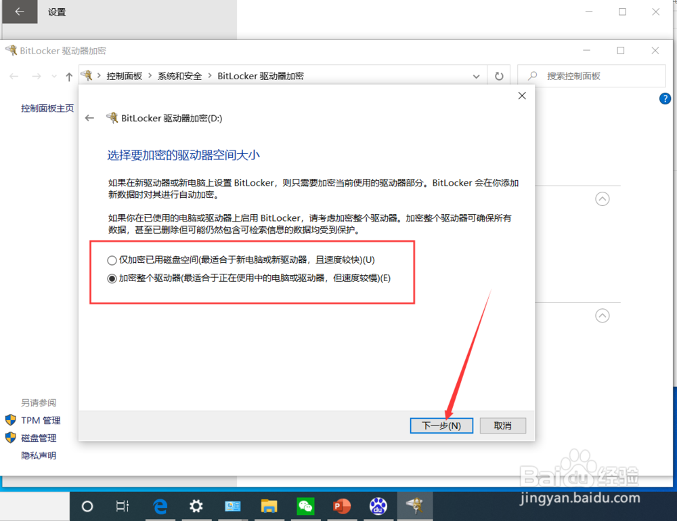Open 磁盘管理 link

(39, 438)
